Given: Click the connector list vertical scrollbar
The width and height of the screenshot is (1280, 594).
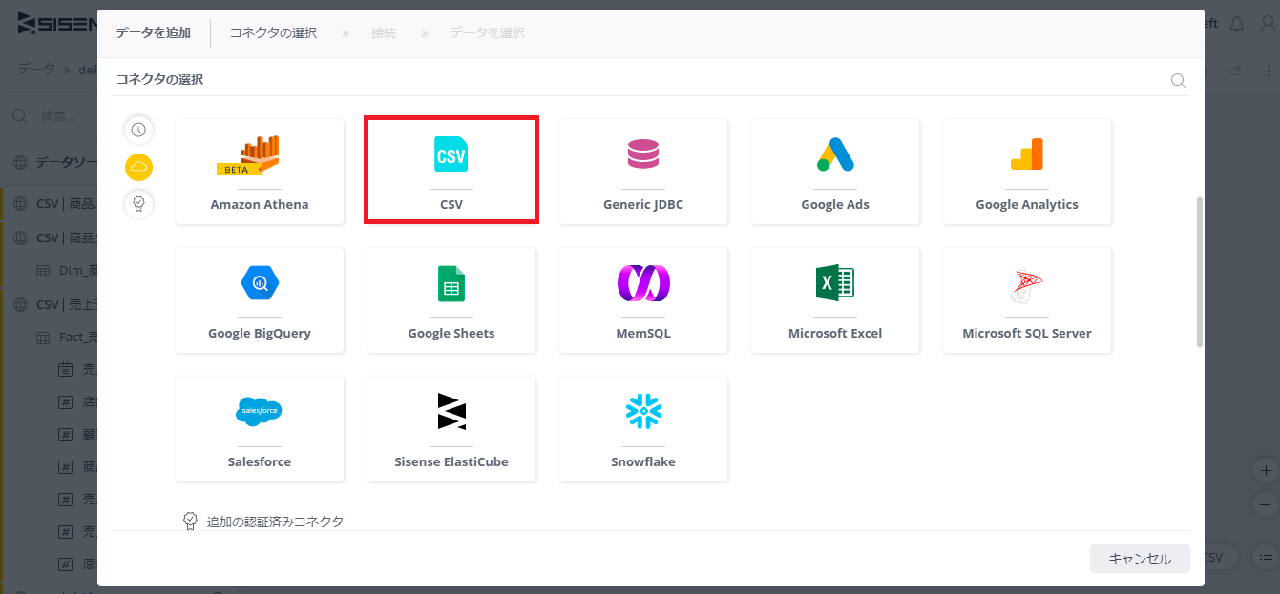Looking at the screenshot, I should point(1199,272).
